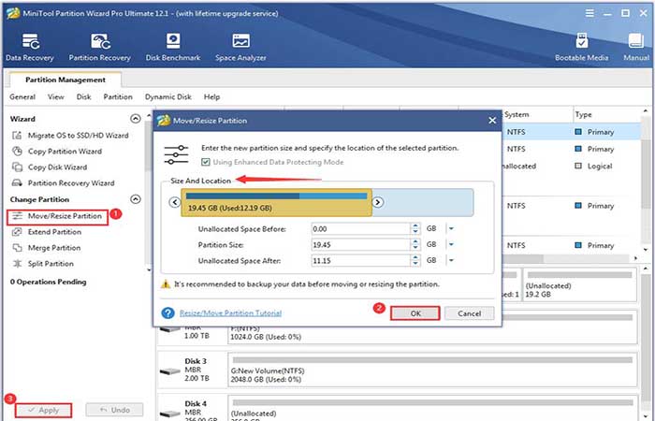The height and width of the screenshot is (421, 655).
Task: Select the Logical unallocated row
Action: 570,167
